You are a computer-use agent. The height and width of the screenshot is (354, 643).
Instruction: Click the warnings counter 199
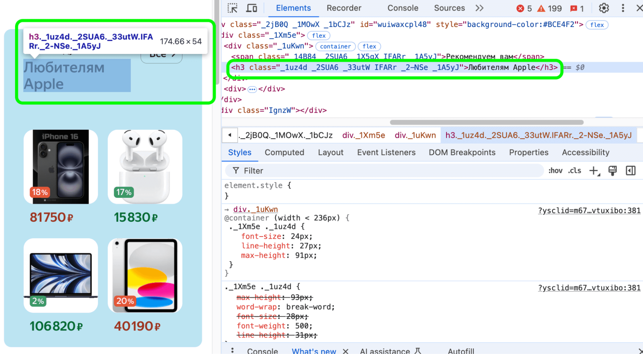(549, 8)
